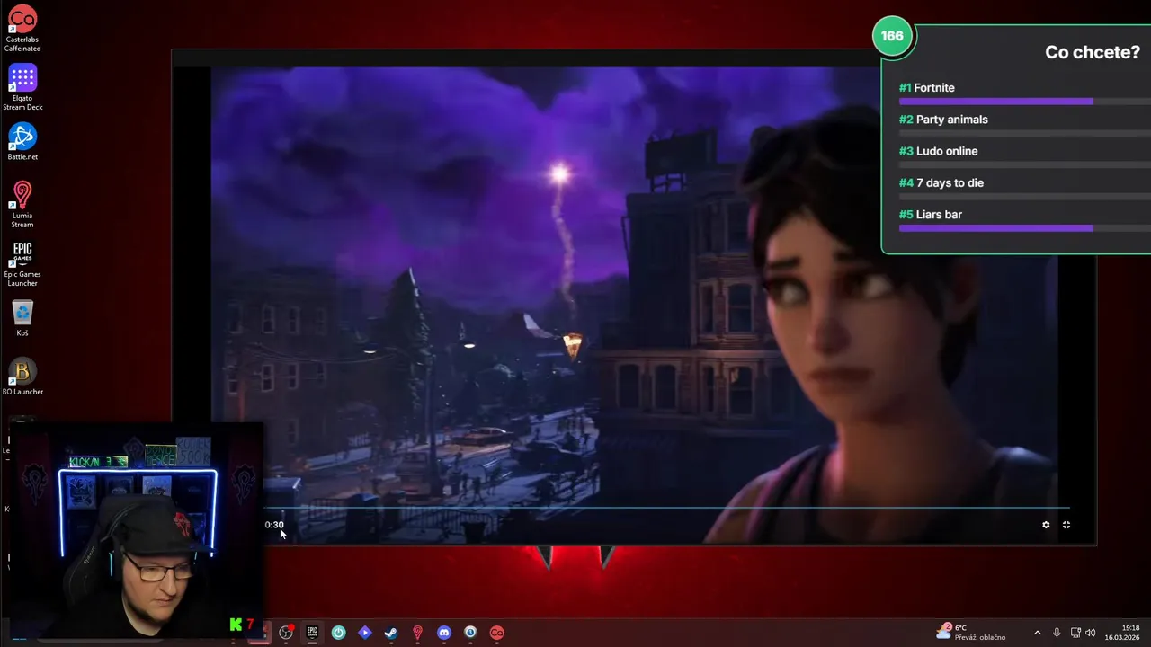Open the teal power-button taskbar icon
1151x647 pixels.
338,633
